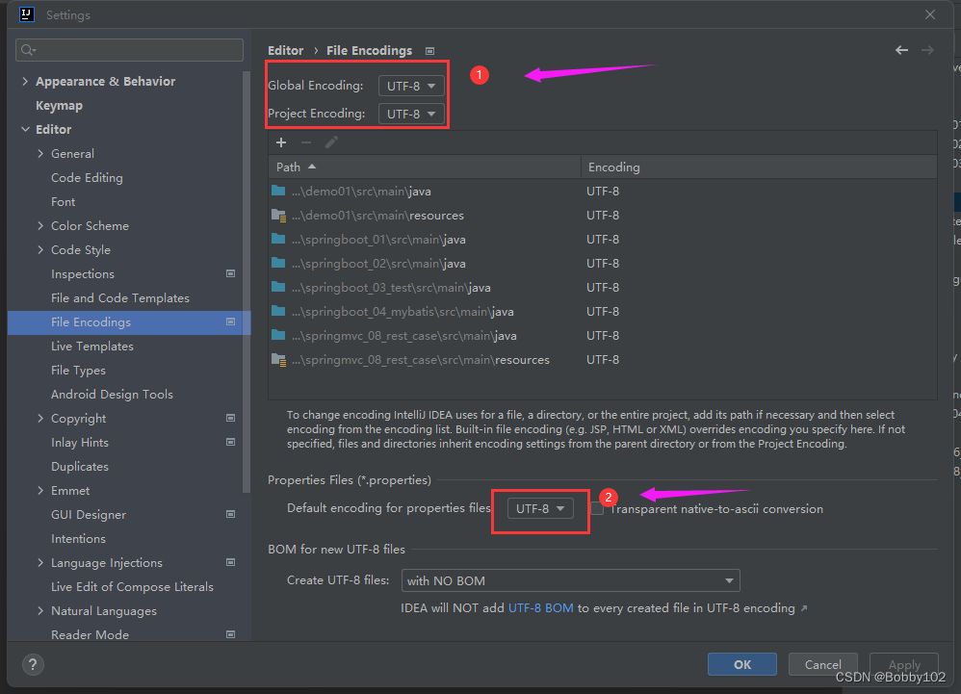Click Editor in the breadcrumb
The width and height of the screenshot is (961, 694).
[x=286, y=51]
